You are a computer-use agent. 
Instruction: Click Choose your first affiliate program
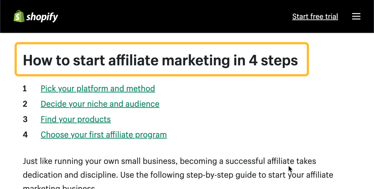(x=103, y=134)
